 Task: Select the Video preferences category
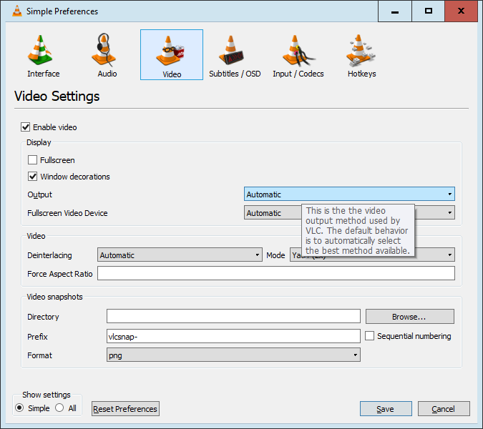coord(172,55)
